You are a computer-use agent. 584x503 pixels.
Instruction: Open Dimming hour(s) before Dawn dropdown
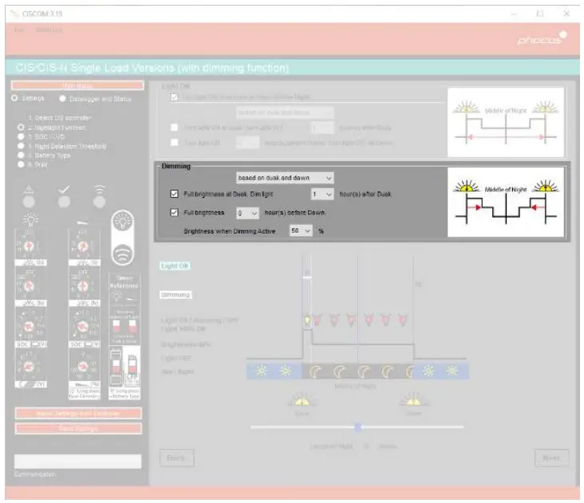point(247,213)
